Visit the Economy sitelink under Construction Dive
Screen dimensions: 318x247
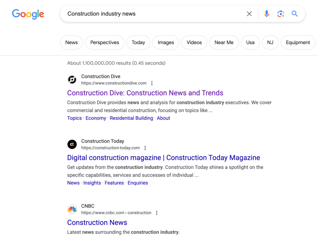point(96,118)
